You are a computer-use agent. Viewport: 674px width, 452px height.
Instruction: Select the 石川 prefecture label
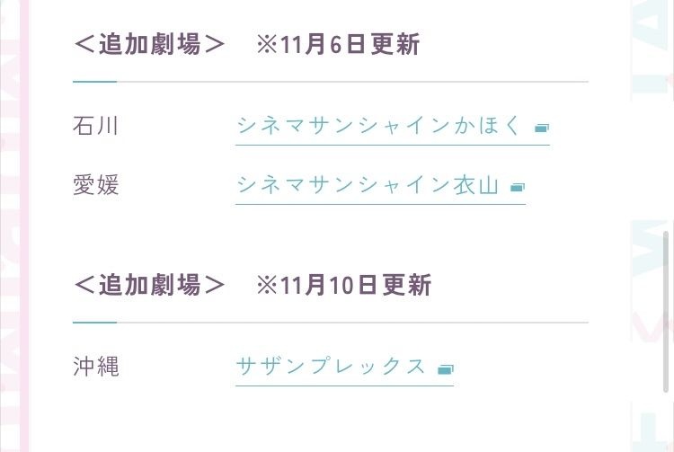(95, 126)
